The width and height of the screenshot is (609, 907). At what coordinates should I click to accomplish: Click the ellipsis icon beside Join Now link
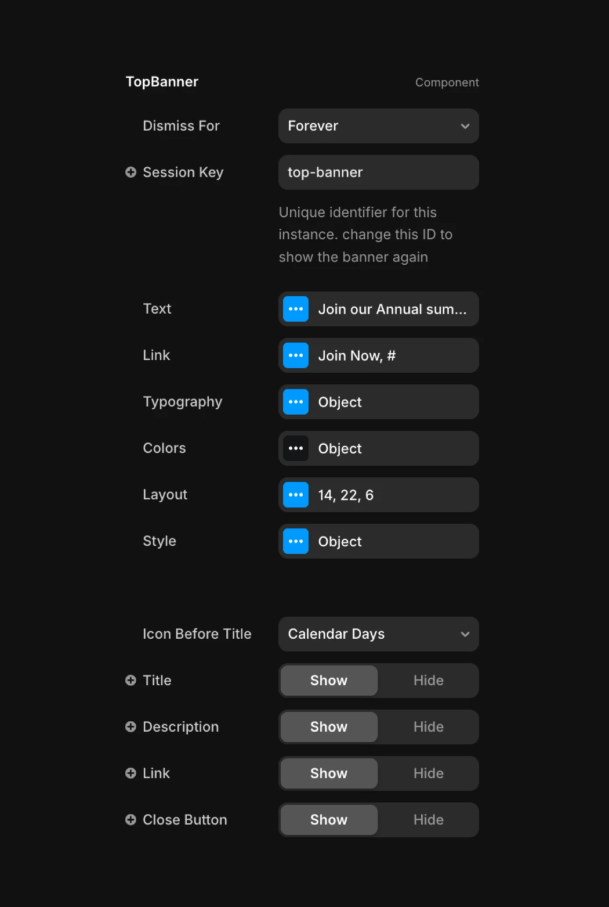[295, 355]
